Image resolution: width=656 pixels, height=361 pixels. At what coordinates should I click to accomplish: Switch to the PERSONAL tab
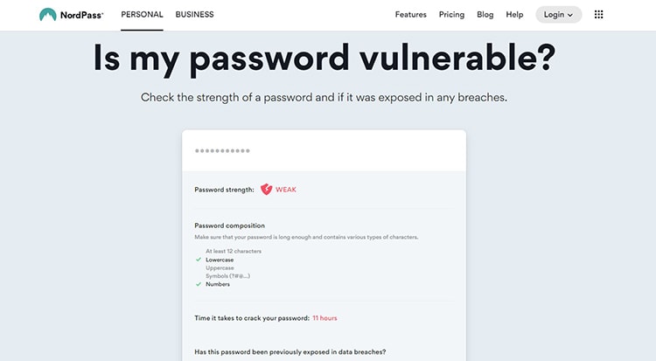pyautogui.click(x=142, y=15)
